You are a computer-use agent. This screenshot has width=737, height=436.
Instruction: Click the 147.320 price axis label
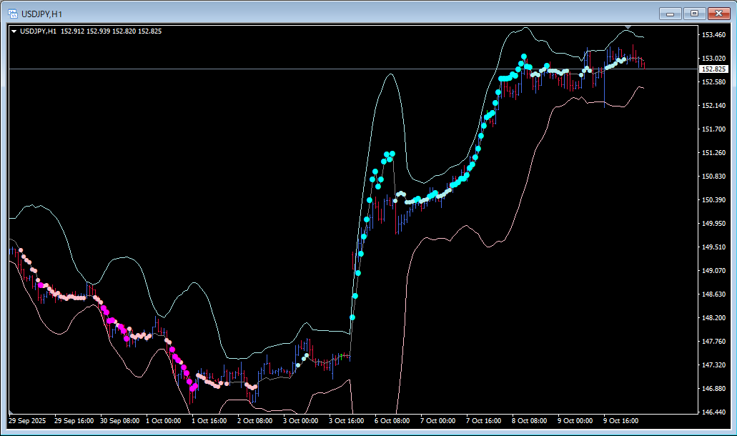point(713,365)
